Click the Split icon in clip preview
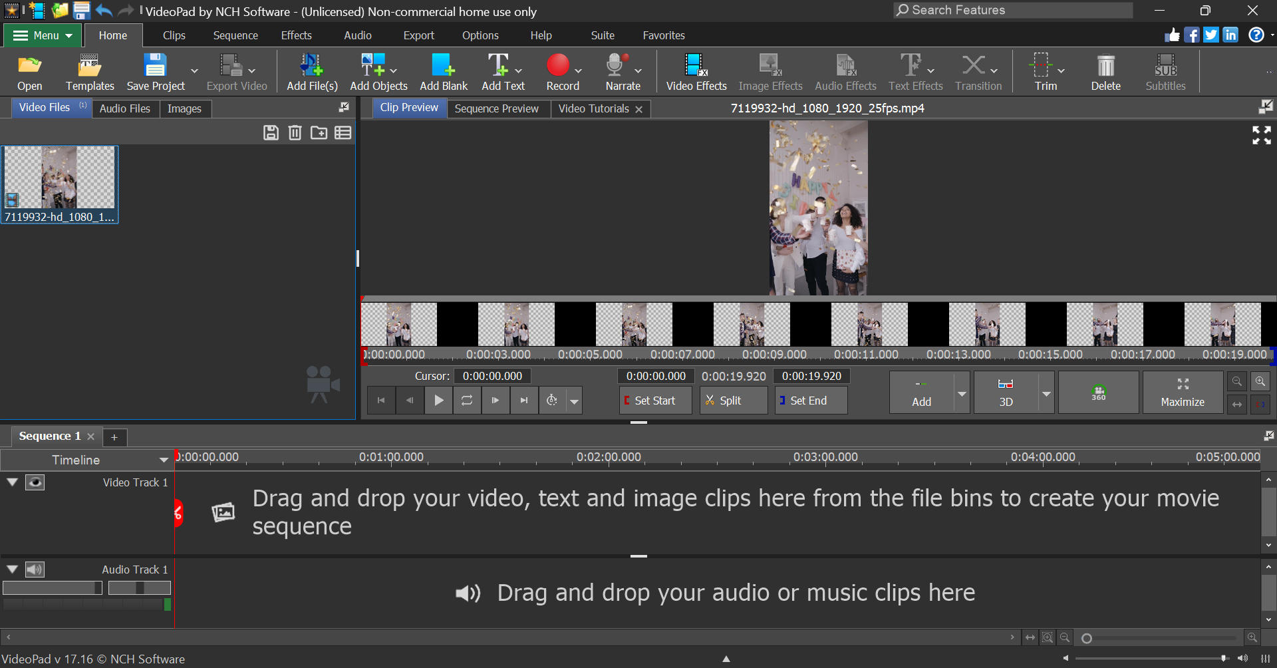 (732, 400)
